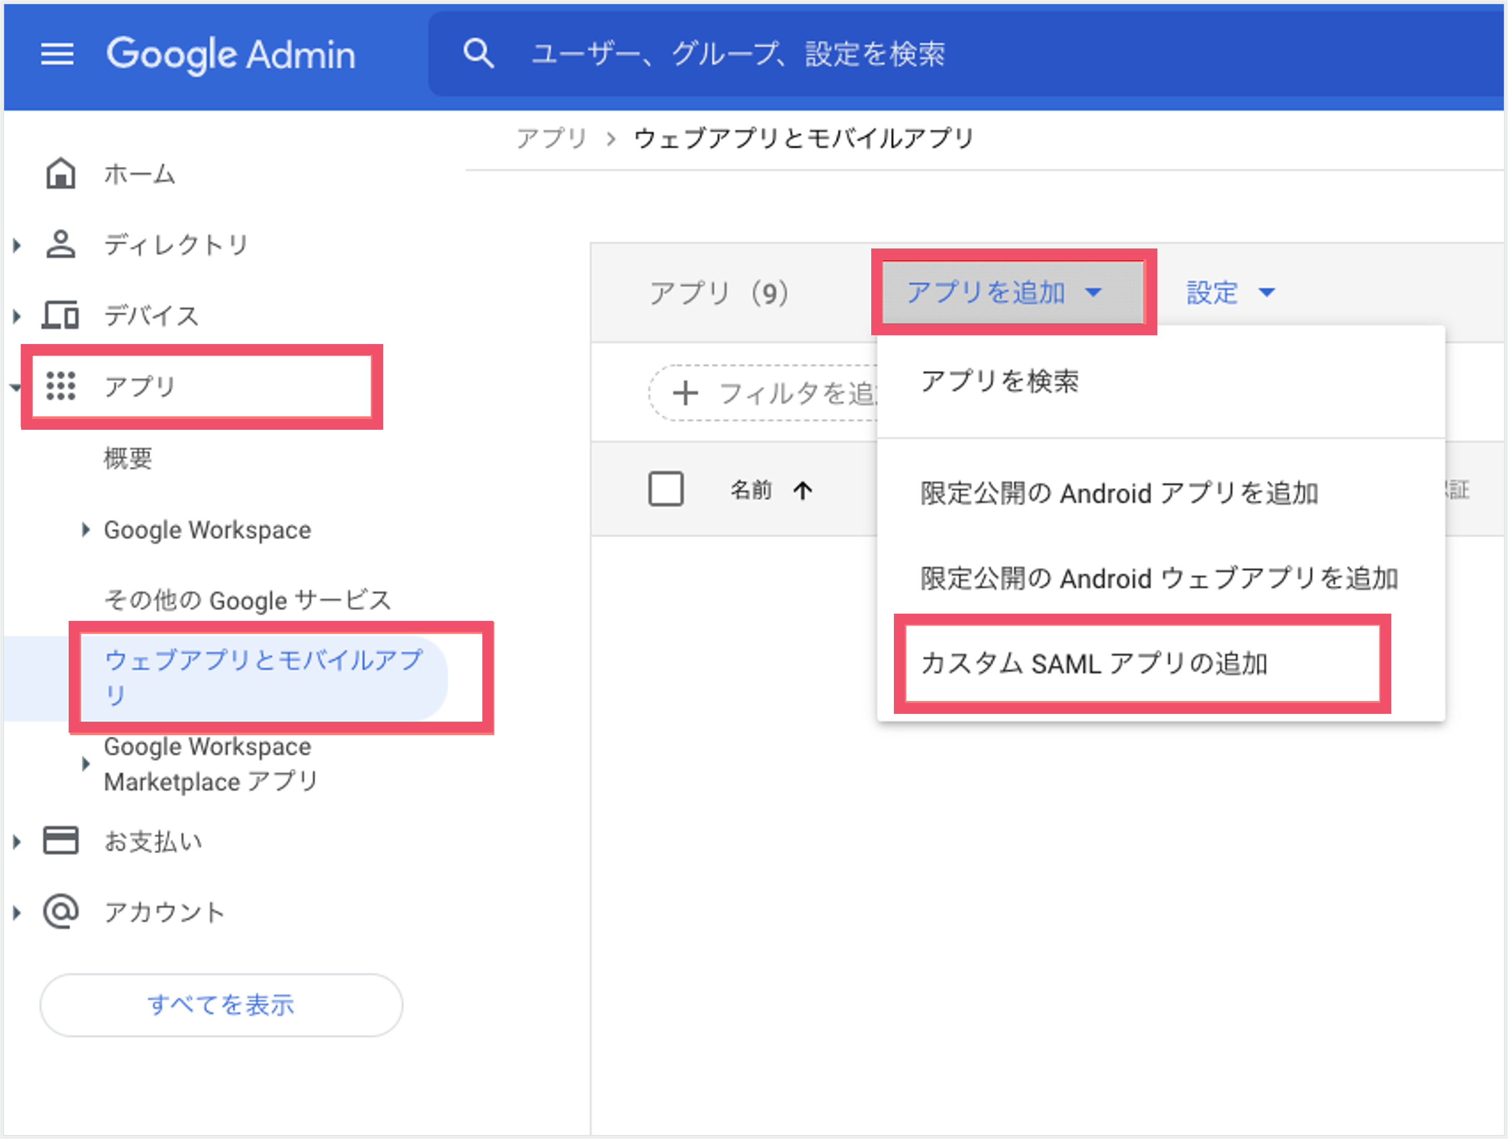
Task: Expand Google Workspace Marketplace アプリ arrow
Action: (x=85, y=764)
